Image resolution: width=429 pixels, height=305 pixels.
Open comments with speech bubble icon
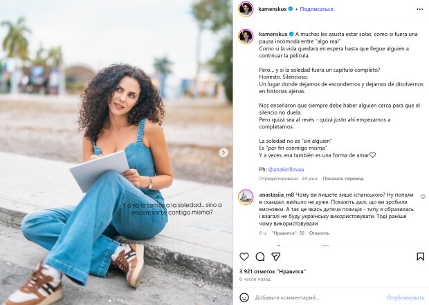(x=260, y=257)
